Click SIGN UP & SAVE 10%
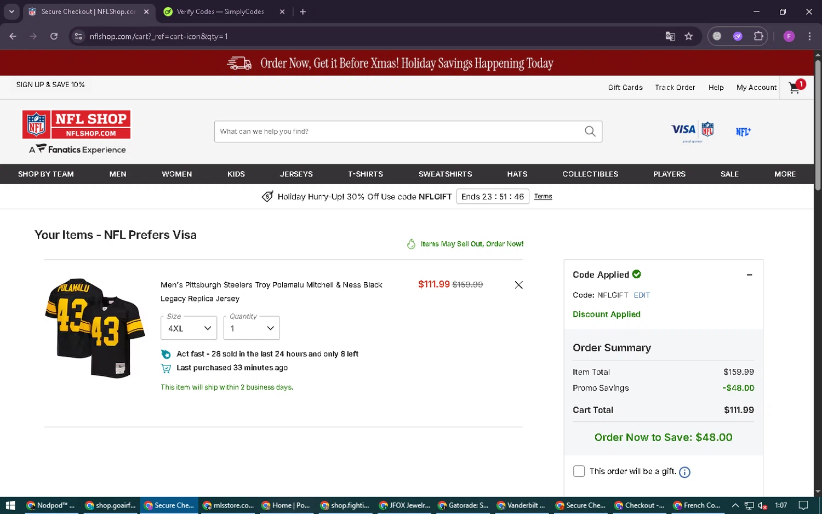 click(50, 84)
